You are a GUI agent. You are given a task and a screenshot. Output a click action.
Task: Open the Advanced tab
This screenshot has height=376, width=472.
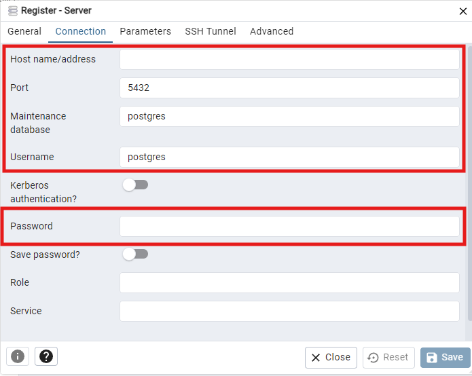tap(272, 31)
